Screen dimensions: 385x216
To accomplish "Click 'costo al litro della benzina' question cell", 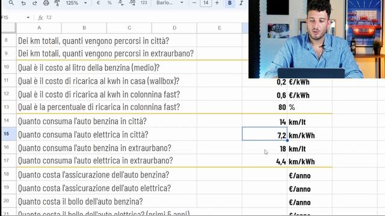I will pos(88,67).
